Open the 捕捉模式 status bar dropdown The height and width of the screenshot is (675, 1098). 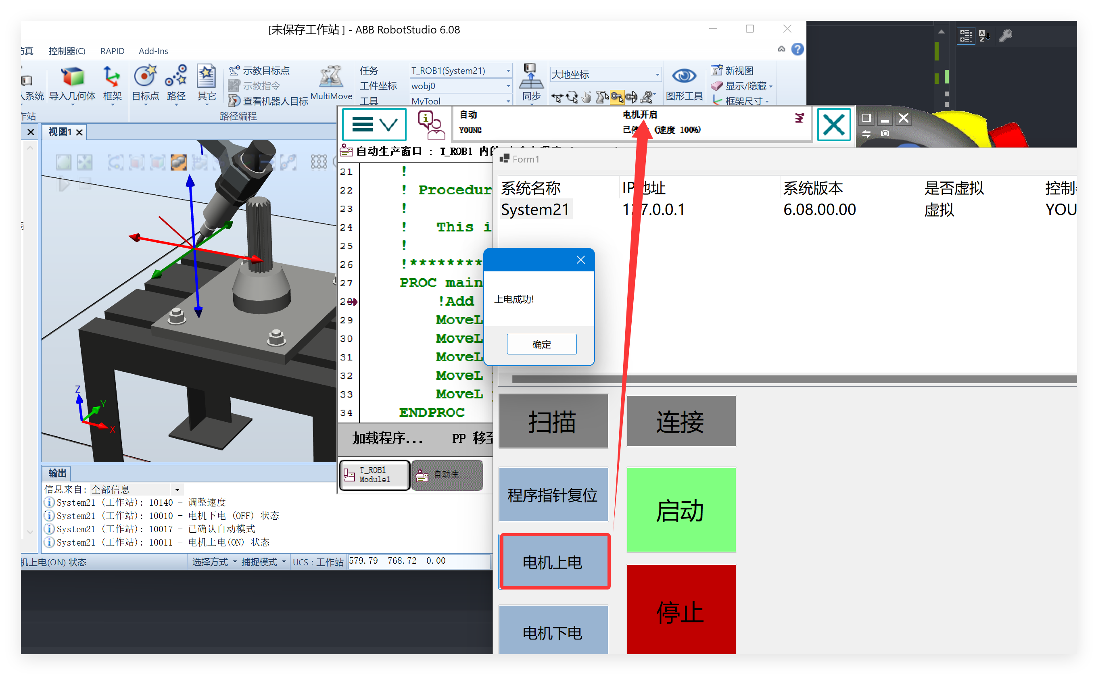(x=263, y=562)
